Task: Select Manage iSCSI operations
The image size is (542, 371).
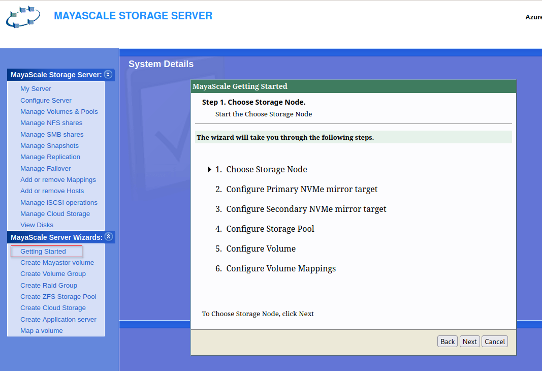Action: 59,203
